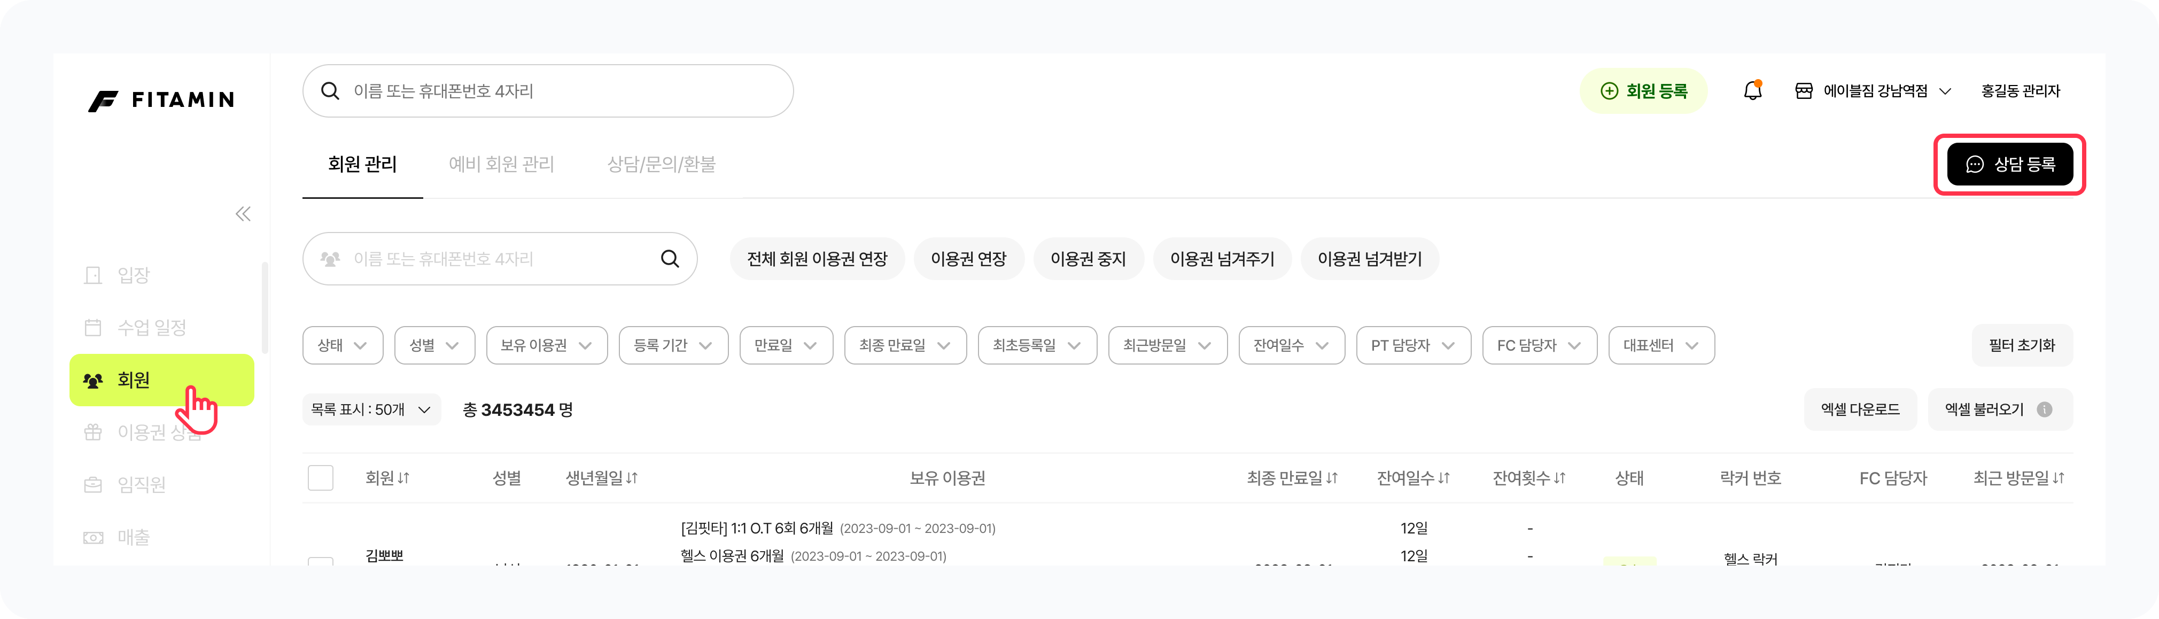Open 입장 in sidebar
The width and height of the screenshot is (2159, 619).
(x=133, y=275)
